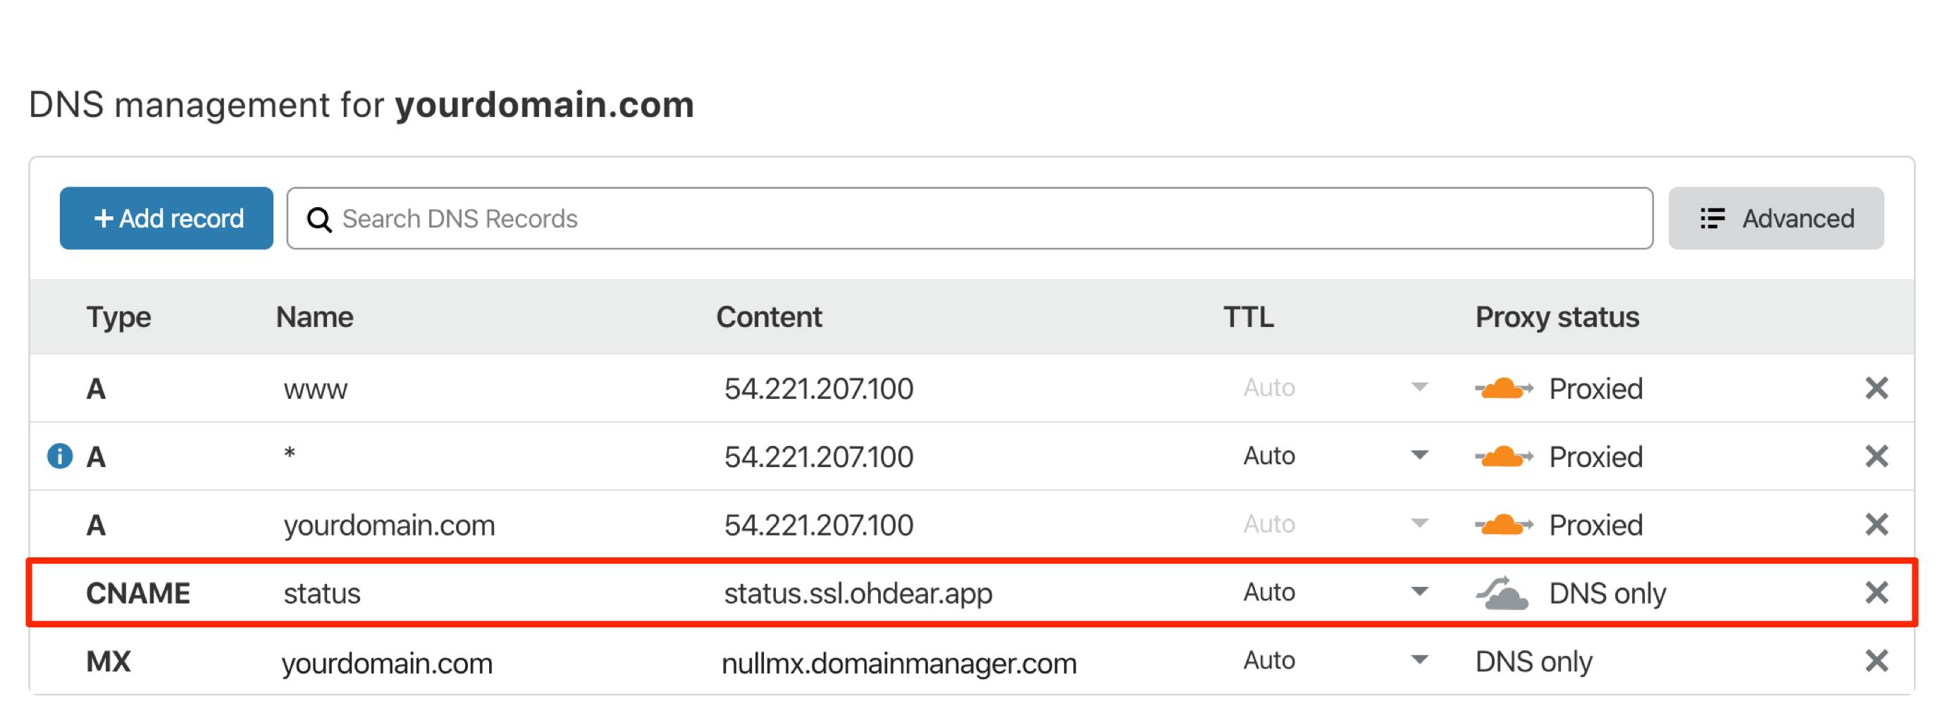Click A type cell in www row
Screen dimensions: 1952x713
click(x=95, y=390)
